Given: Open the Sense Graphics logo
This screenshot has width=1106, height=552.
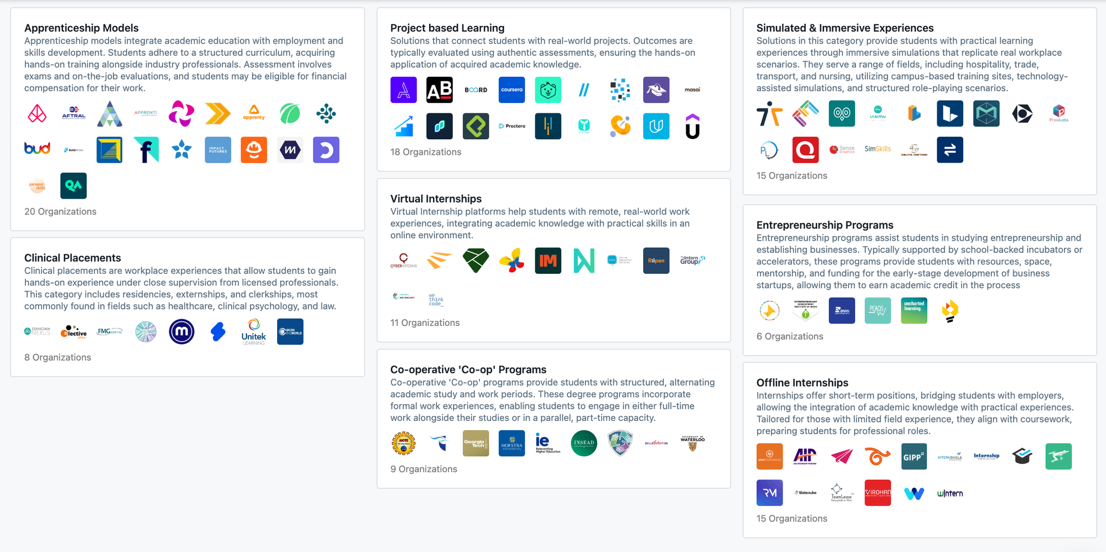Looking at the screenshot, I should (842, 150).
